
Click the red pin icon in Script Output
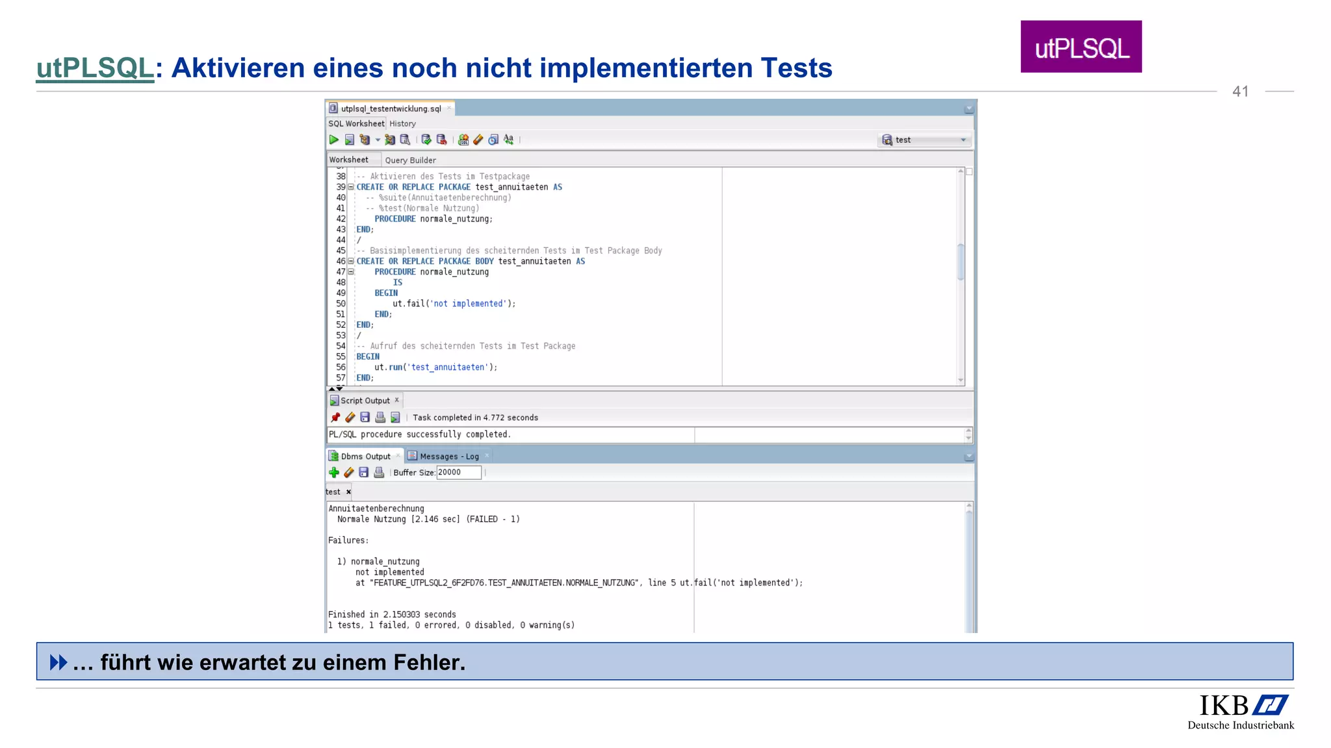coord(335,418)
